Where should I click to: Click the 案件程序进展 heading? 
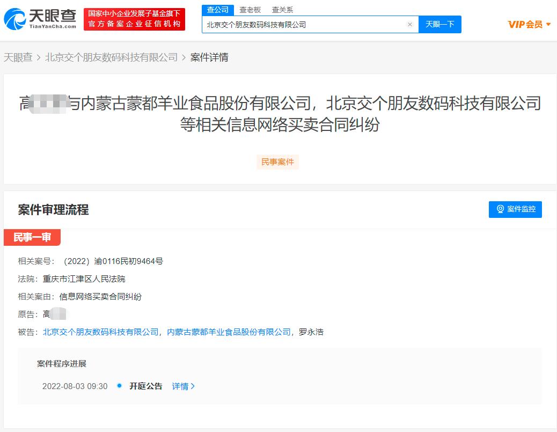[62, 364]
